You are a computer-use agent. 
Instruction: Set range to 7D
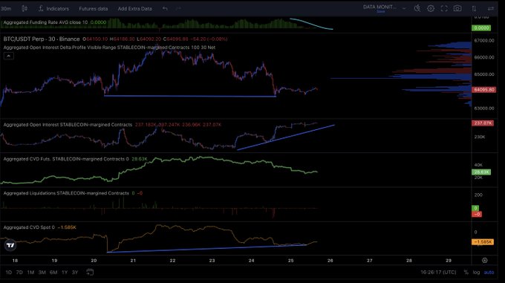tap(19, 273)
